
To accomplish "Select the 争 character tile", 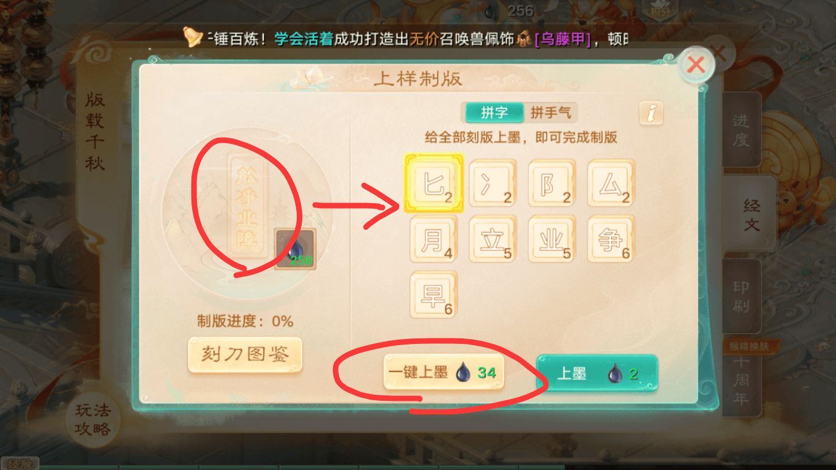I will (x=611, y=239).
